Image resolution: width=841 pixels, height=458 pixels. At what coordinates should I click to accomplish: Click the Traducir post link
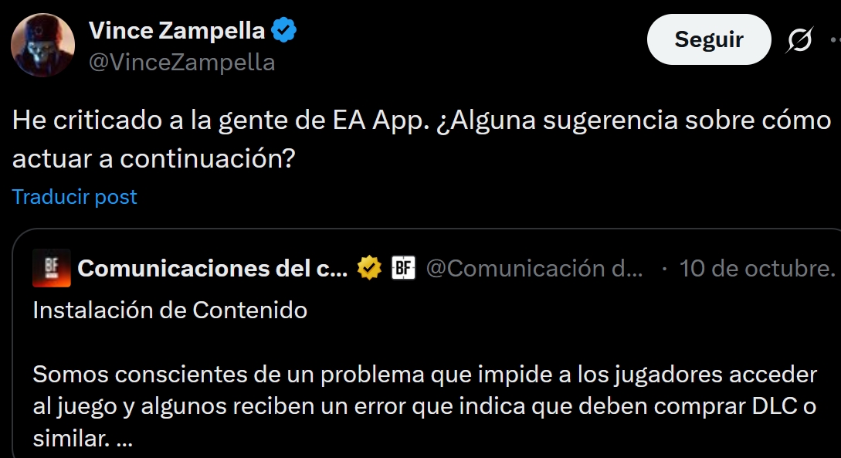pos(74,197)
